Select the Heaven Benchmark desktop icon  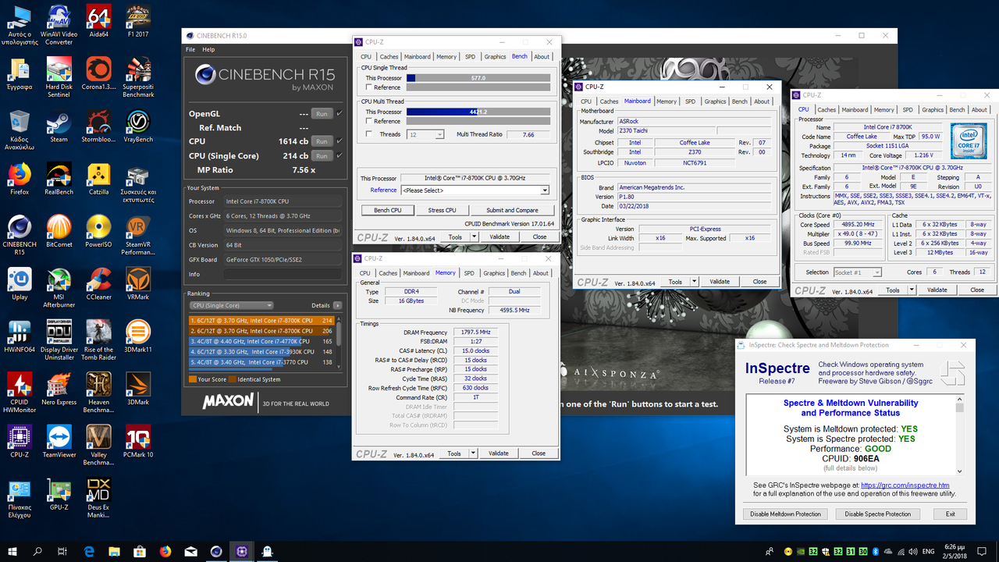tap(98, 393)
